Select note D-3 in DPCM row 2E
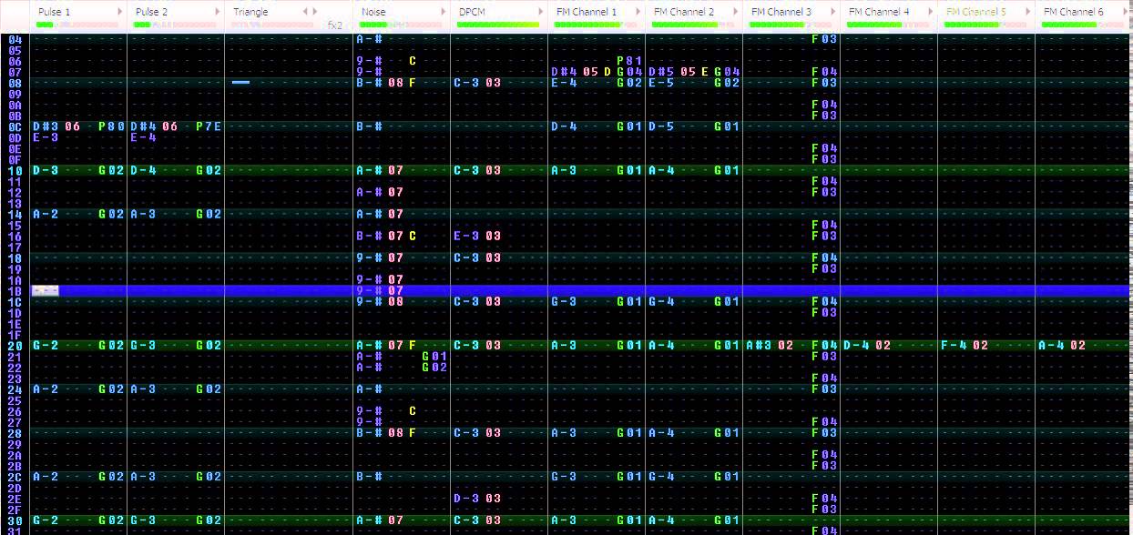 466,498
